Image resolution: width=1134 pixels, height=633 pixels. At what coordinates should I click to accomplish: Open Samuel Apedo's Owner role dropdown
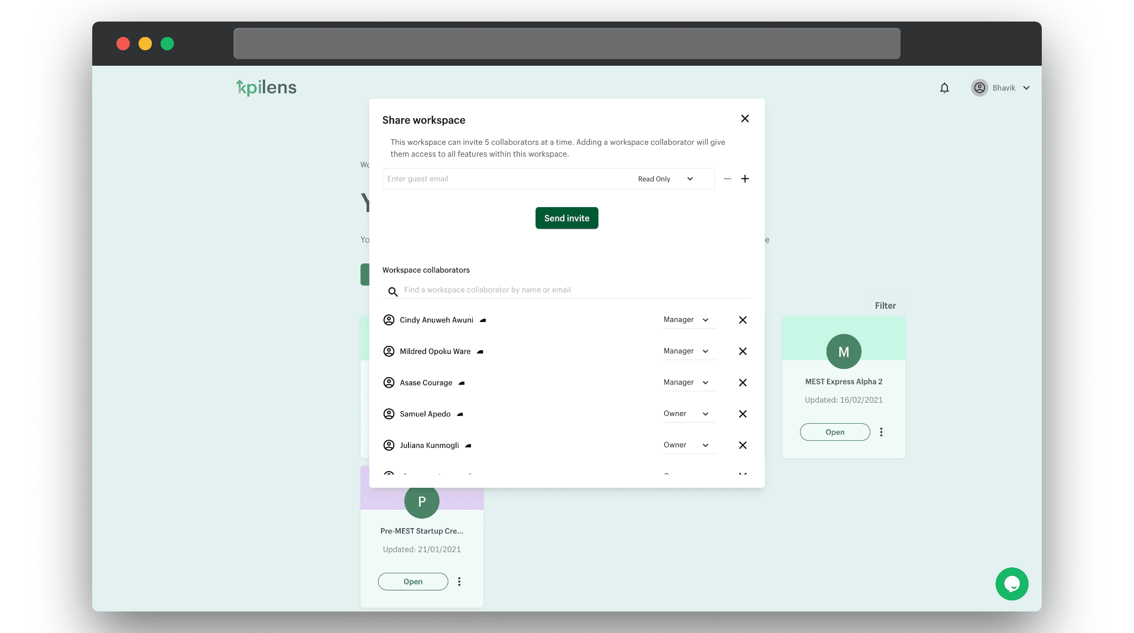point(686,414)
